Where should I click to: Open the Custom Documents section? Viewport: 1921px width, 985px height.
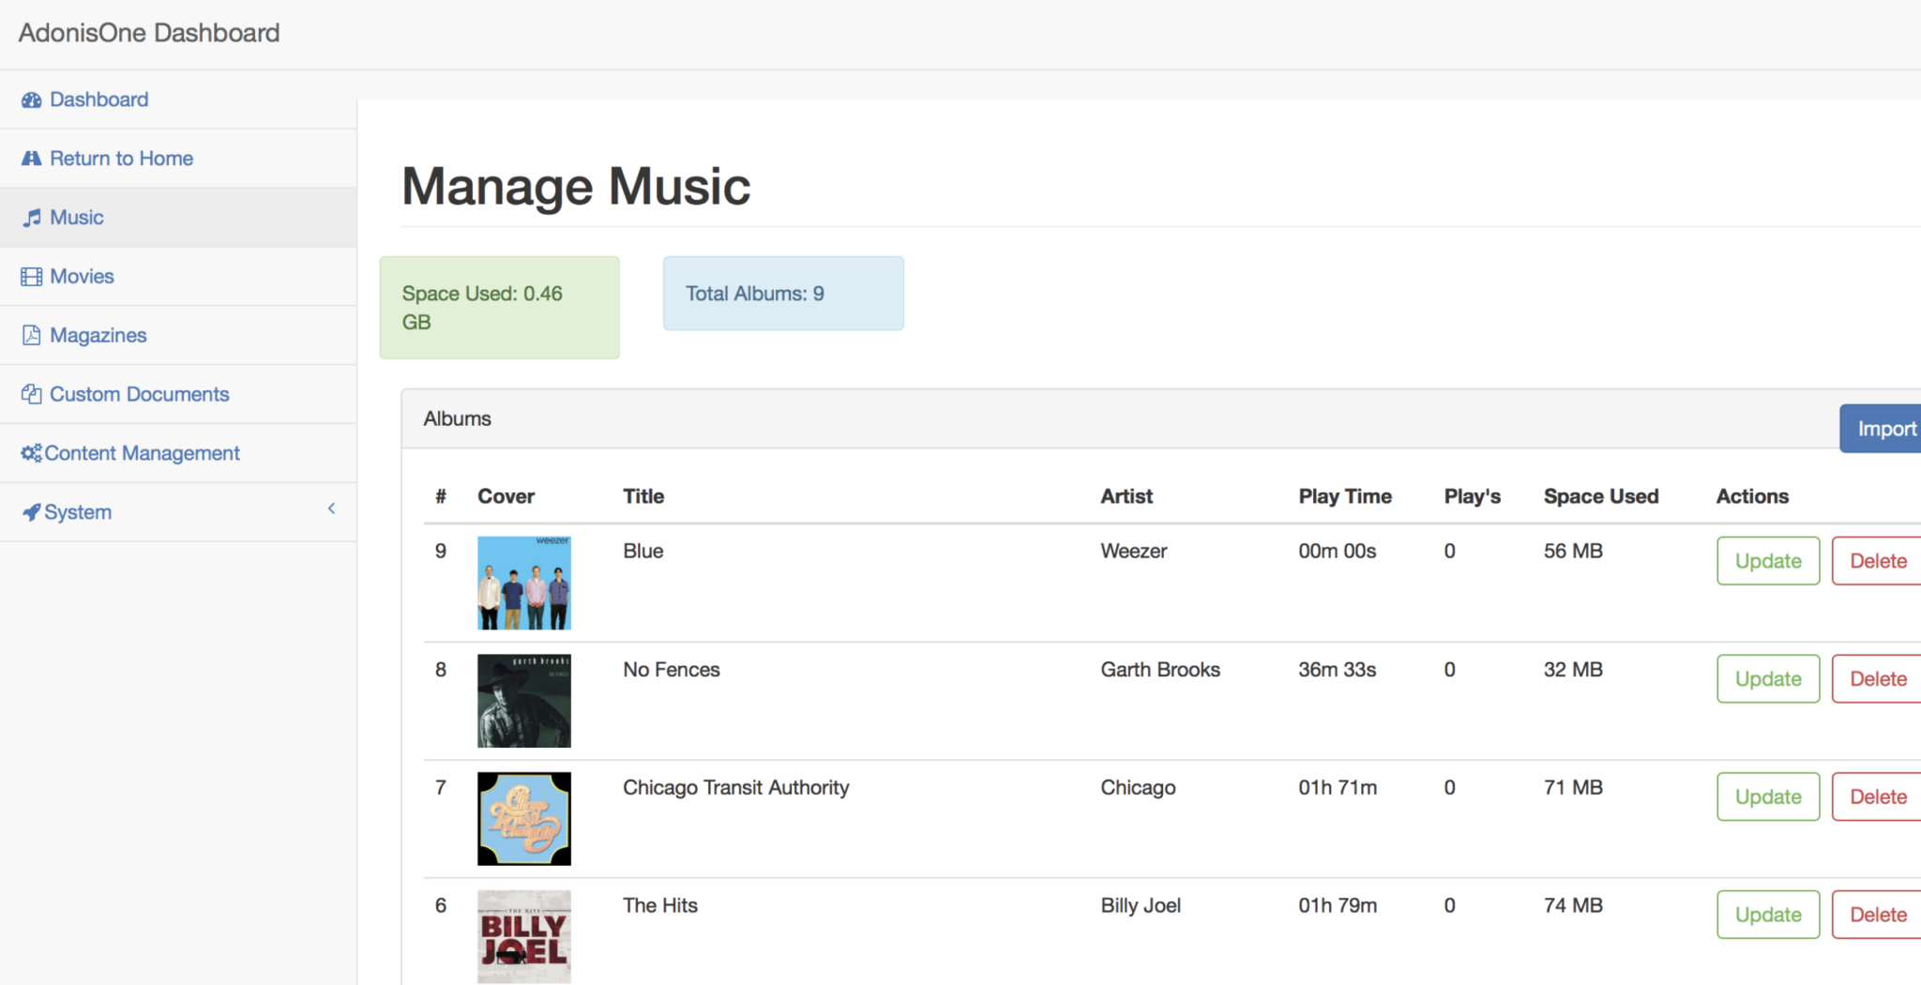[178, 395]
